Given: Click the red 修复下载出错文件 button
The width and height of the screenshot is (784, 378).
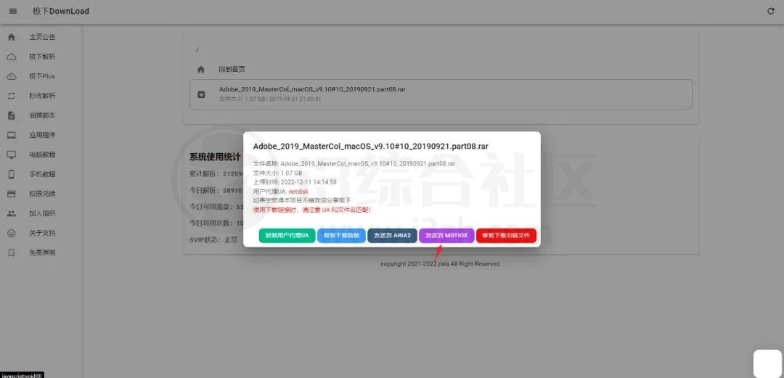Looking at the screenshot, I should click(x=506, y=236).
